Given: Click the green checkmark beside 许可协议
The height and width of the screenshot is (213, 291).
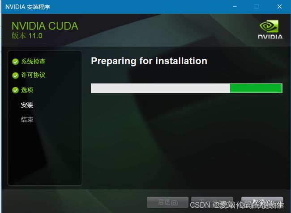Looking at the screenshot, I should (x=15, y=75).
